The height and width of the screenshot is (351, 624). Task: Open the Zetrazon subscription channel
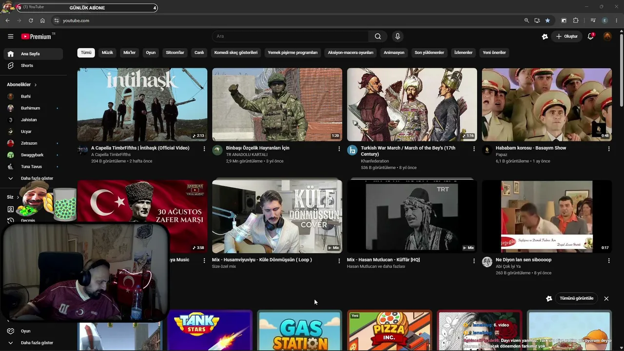point(33,143)
